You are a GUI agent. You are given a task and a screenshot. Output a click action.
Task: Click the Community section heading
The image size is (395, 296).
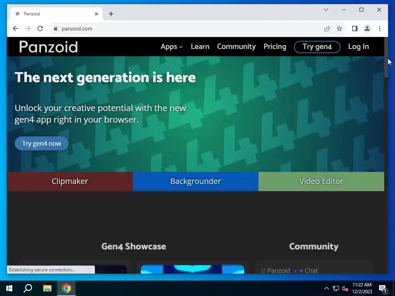tap(314, 246)
